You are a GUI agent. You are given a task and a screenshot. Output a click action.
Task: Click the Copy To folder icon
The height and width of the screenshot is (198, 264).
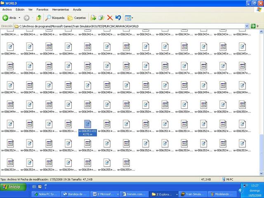coord(101,18)
